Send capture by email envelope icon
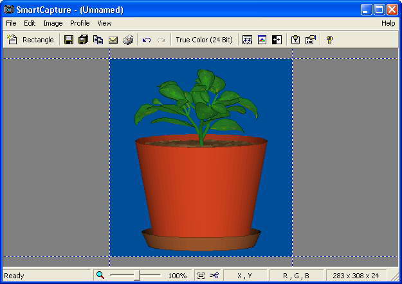The image size is (402, 284). tap(113, 40)
